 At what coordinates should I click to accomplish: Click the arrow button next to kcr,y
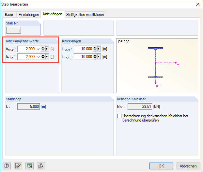point(47,49)
